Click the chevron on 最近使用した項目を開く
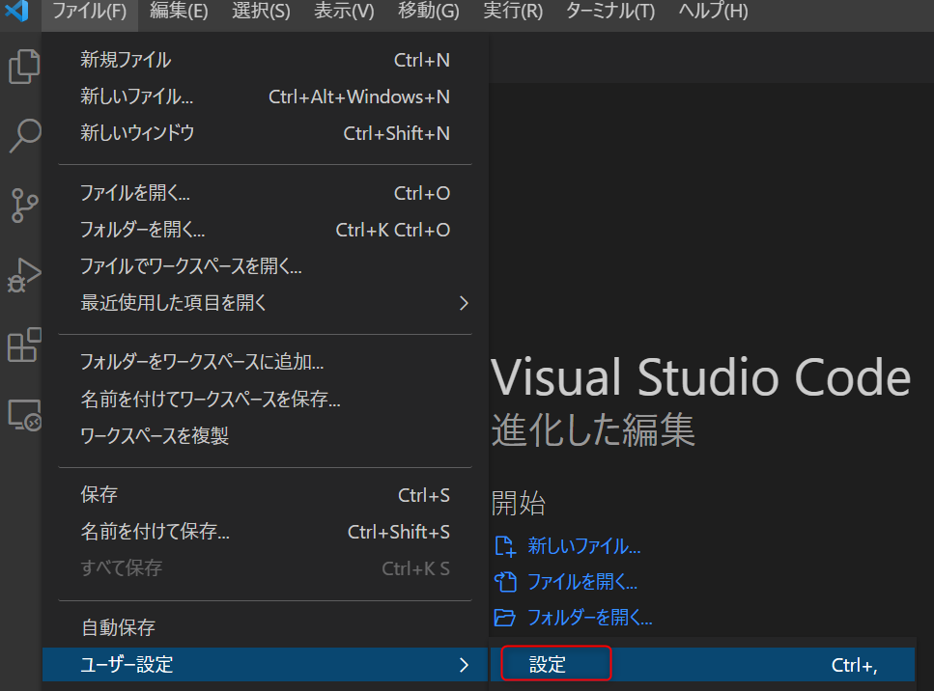Image resolution: width=934 pixels, height=691 pixels. (x=464, y=304)
